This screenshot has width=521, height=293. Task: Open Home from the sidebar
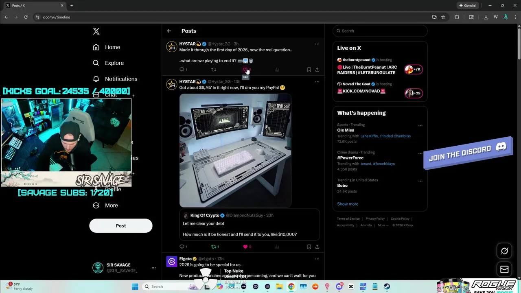pos(106,47)
